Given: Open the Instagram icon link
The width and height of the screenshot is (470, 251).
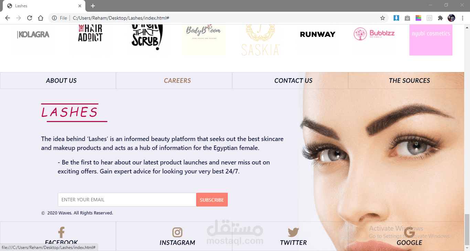Looking at the screenshot, I should point(177,232).
